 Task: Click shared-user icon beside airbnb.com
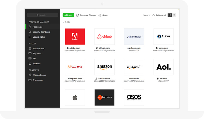97,48
